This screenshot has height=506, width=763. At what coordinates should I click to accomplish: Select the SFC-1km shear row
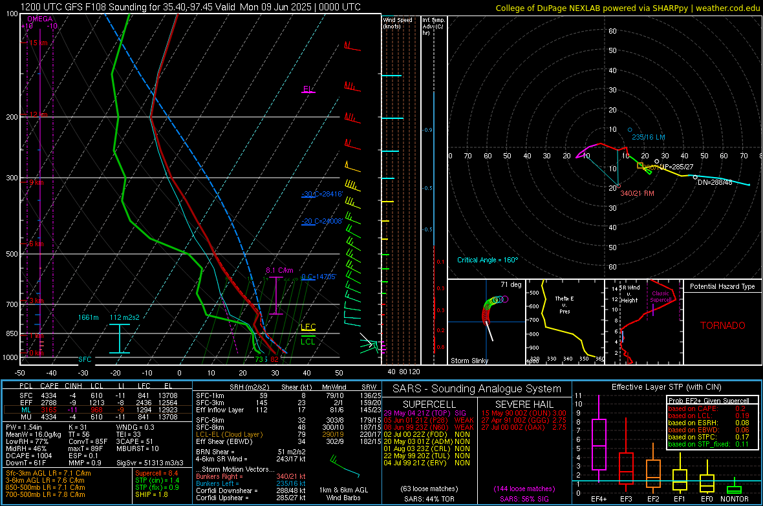(288, 396)
